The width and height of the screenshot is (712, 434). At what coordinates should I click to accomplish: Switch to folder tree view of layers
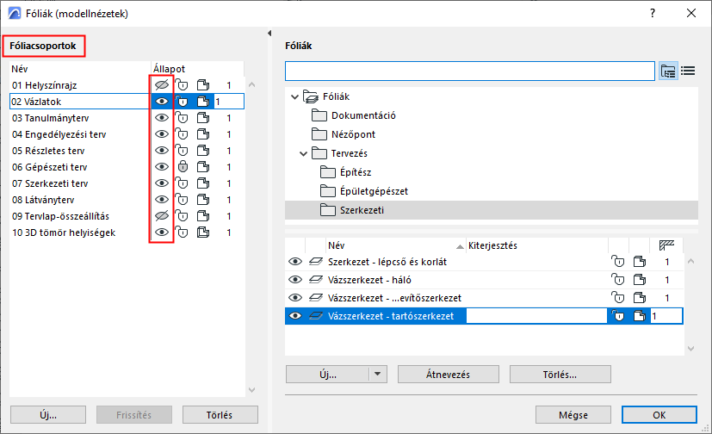668,71
